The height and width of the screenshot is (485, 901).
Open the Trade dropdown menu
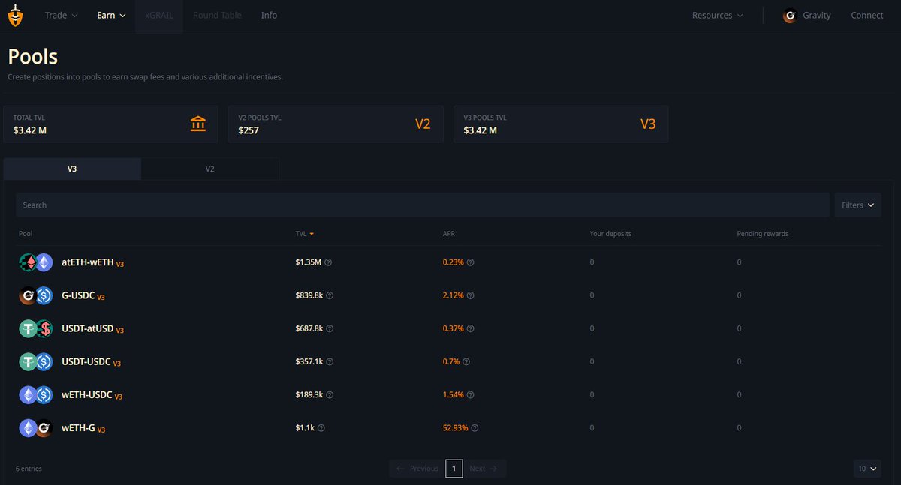point(61,16)
